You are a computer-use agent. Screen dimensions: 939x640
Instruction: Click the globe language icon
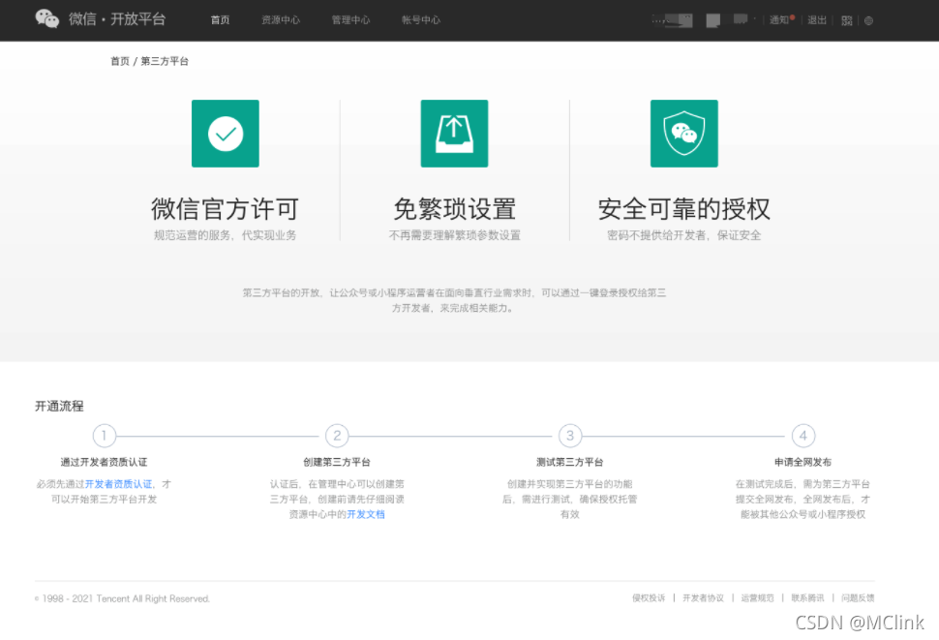(x=869, y=20)
